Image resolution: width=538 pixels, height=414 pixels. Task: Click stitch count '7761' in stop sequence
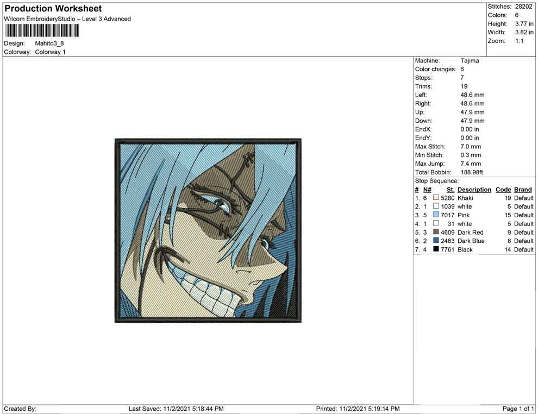448,249
